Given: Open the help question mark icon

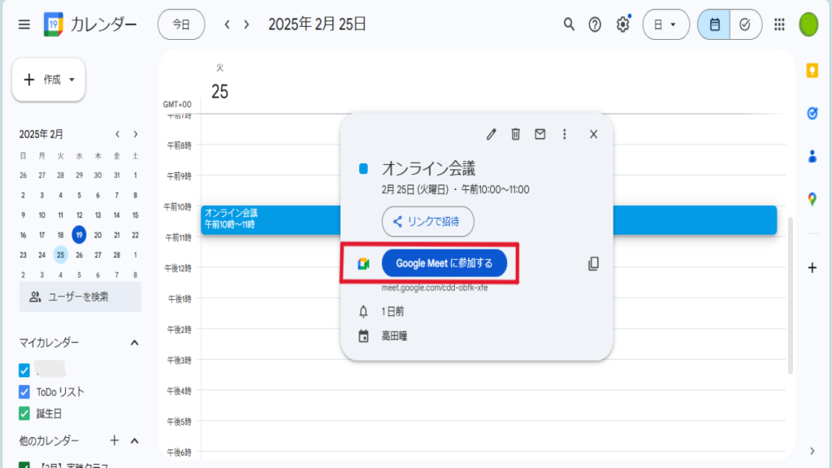Looking at the screenshot, I should coord(595,24).
